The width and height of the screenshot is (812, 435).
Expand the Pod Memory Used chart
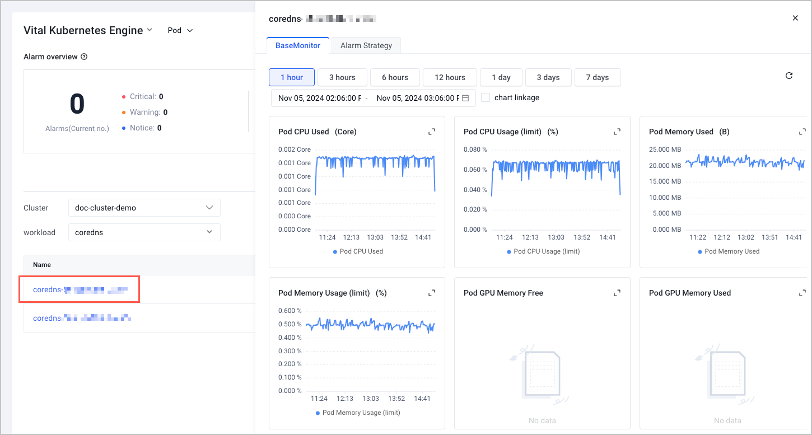pos(802,132)
